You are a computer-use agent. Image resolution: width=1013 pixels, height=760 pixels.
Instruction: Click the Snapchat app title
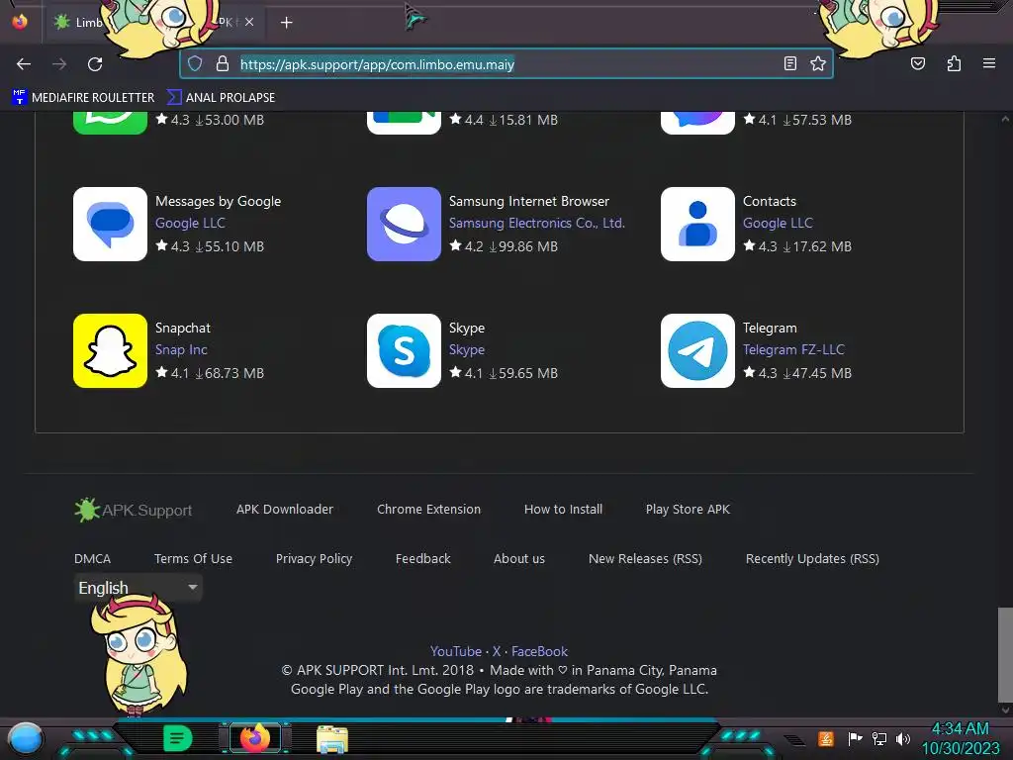click(183, 329)
